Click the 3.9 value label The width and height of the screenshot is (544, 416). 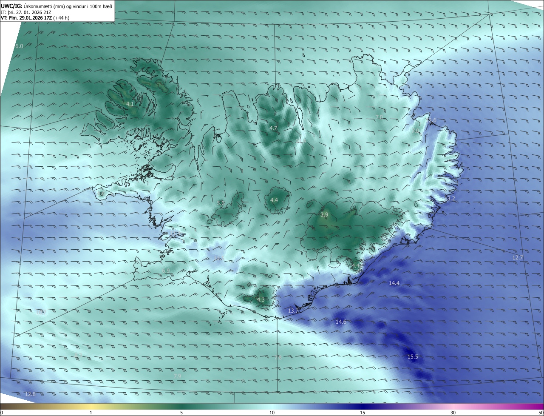(324, 215)
